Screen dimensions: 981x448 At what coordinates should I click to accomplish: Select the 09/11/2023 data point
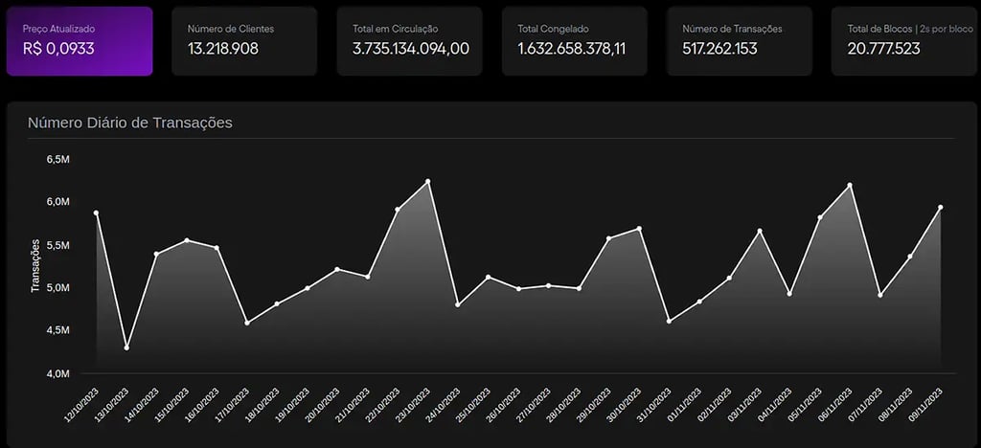[x=941, y=208]
